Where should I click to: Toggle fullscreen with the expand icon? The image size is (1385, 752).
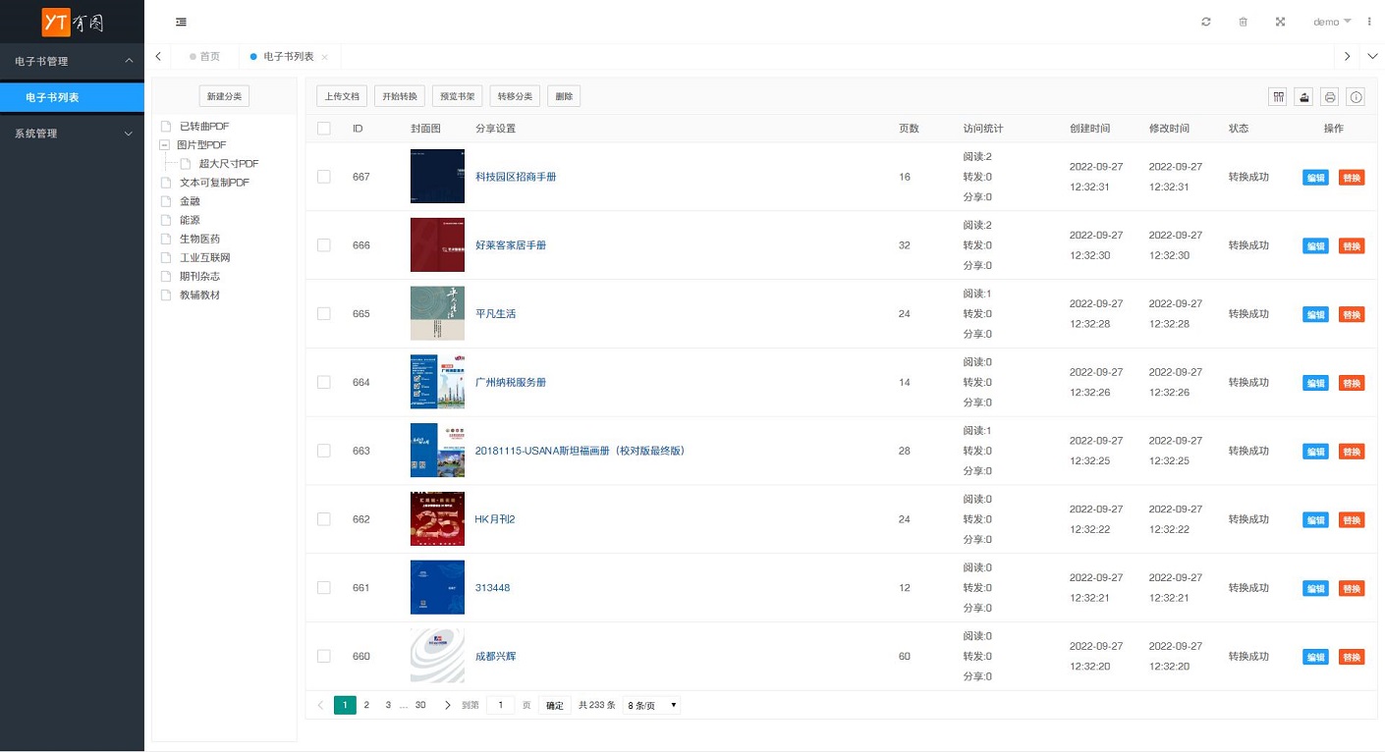click(x=1280, y=22)
